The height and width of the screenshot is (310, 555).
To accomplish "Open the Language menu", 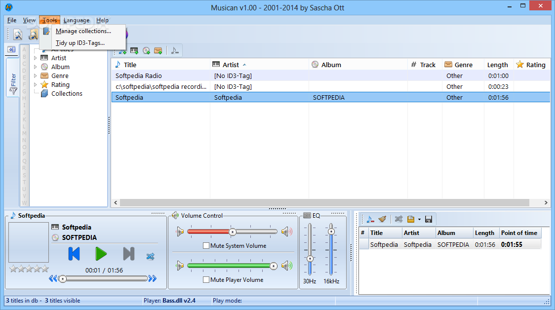I will tap(77, 20).
